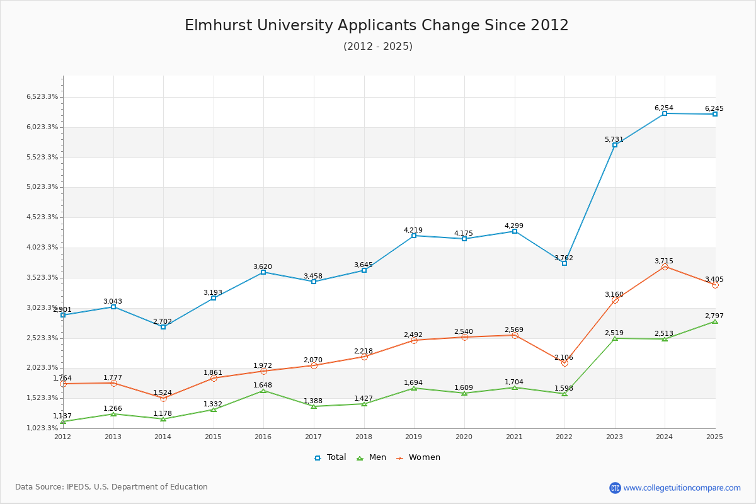Select Women data point for 2021 labeled 2,569

[515, 335]
